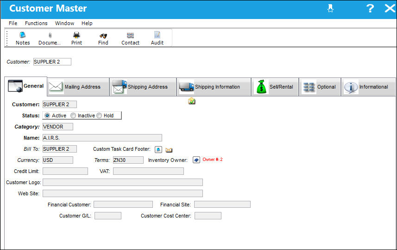Click the Financial Site field
The height and width of the screenshot is (250, 397).
[x=222, y=205]
